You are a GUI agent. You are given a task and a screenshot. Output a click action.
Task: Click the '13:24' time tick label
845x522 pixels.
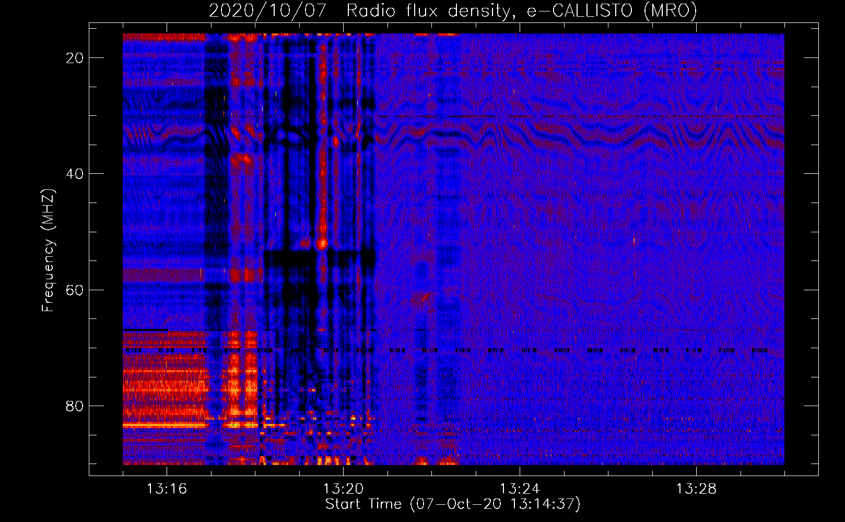pyautogui.click(x=520, y=489)
